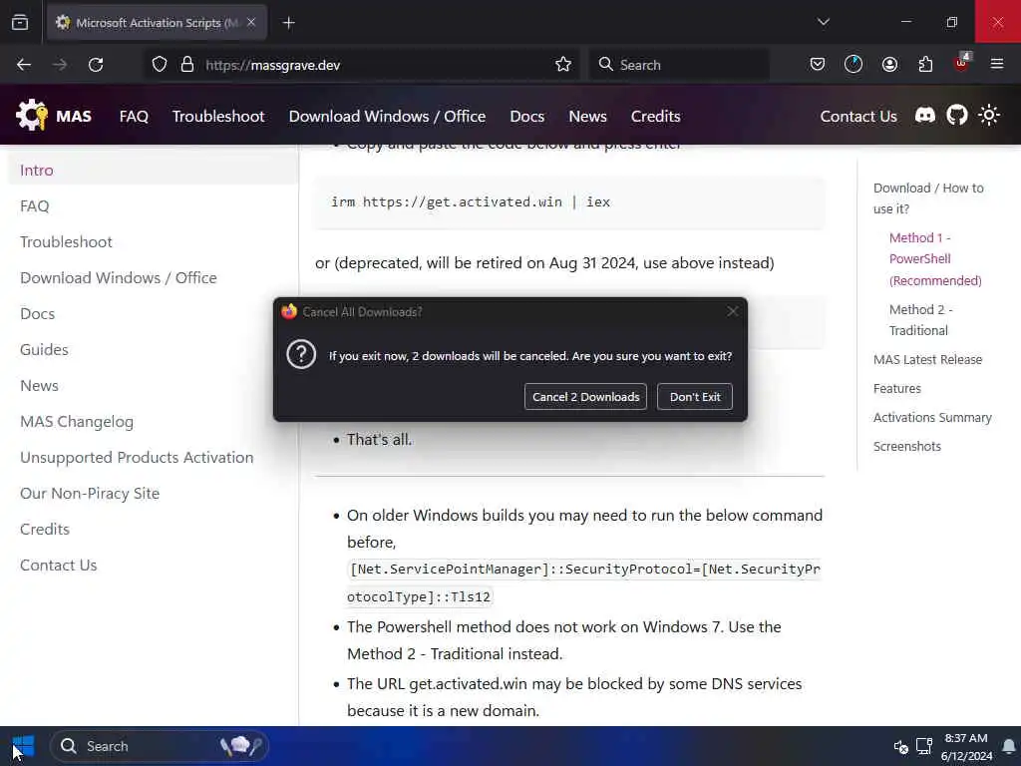Open News in the top navigation
1021x766 pixels.
coord(587,117)
